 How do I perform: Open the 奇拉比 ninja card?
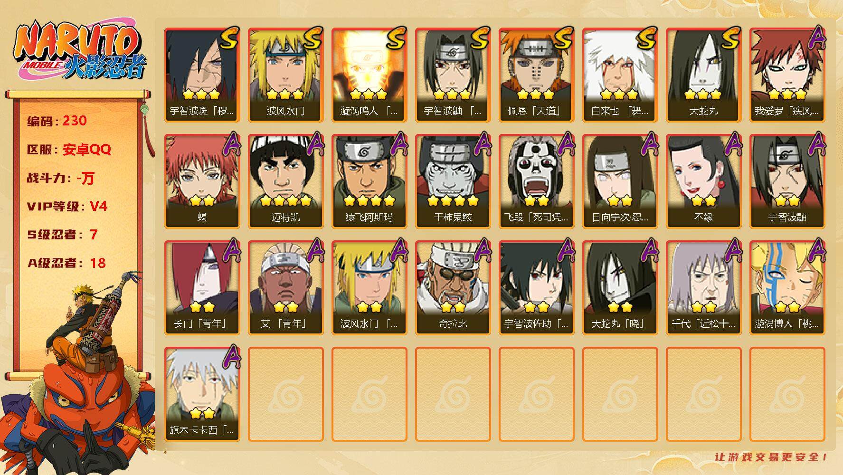[453, 287]
